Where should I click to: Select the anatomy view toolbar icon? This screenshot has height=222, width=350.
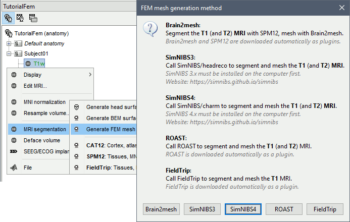click(x=9, y=18)
